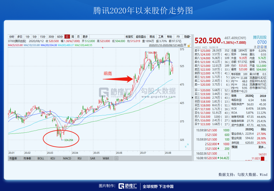
Task: Click the red forecast bar 11.823
Action: coord(263,159)
